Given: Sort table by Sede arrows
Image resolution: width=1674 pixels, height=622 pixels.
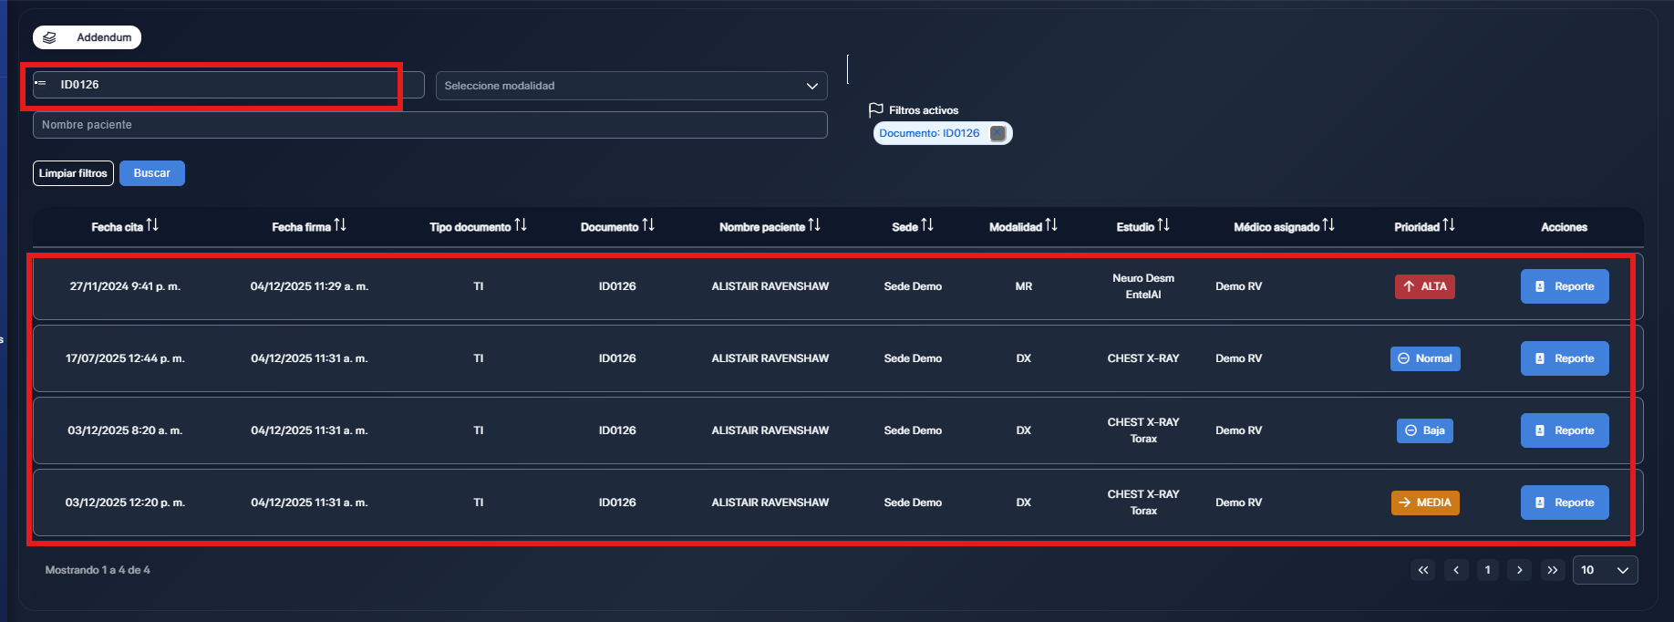Looking at the screenshot, I should click(927, 225).
